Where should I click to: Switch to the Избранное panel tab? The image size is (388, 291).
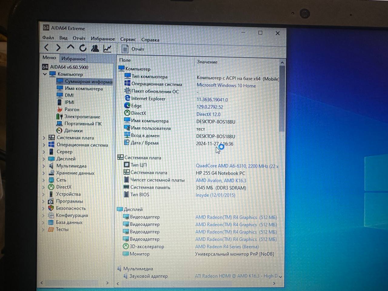73,59
